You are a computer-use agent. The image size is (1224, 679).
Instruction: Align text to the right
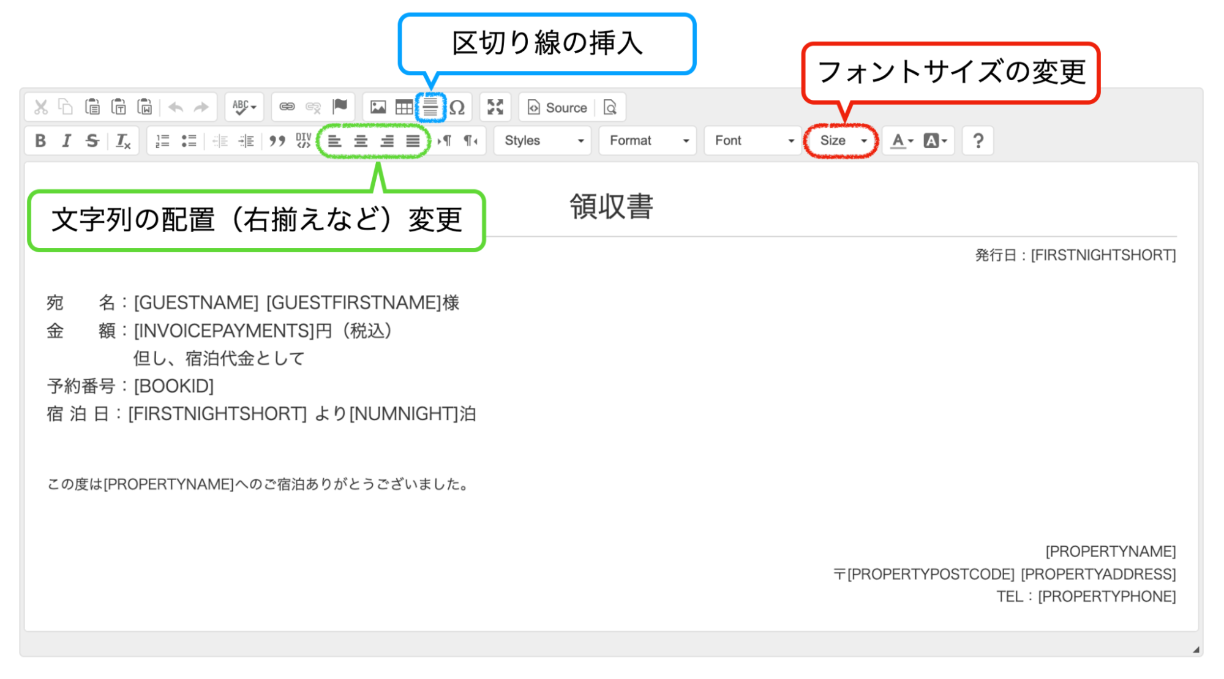click(x=387, y=141)
